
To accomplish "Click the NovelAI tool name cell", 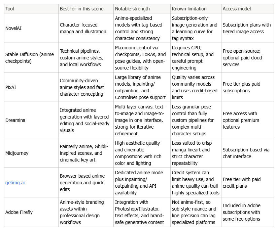I will click(x=31, y=28).
